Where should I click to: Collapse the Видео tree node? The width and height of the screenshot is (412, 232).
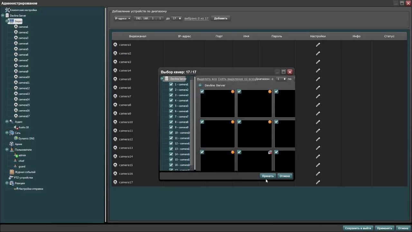coord(7,21)
